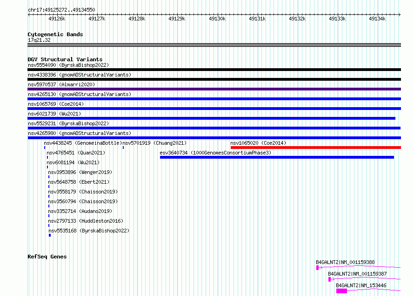Click the 49132k ruler tick label
This screenshot has height=296, width=414.
point(297,19)
